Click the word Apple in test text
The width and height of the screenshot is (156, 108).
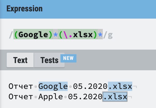coord(51,97)
